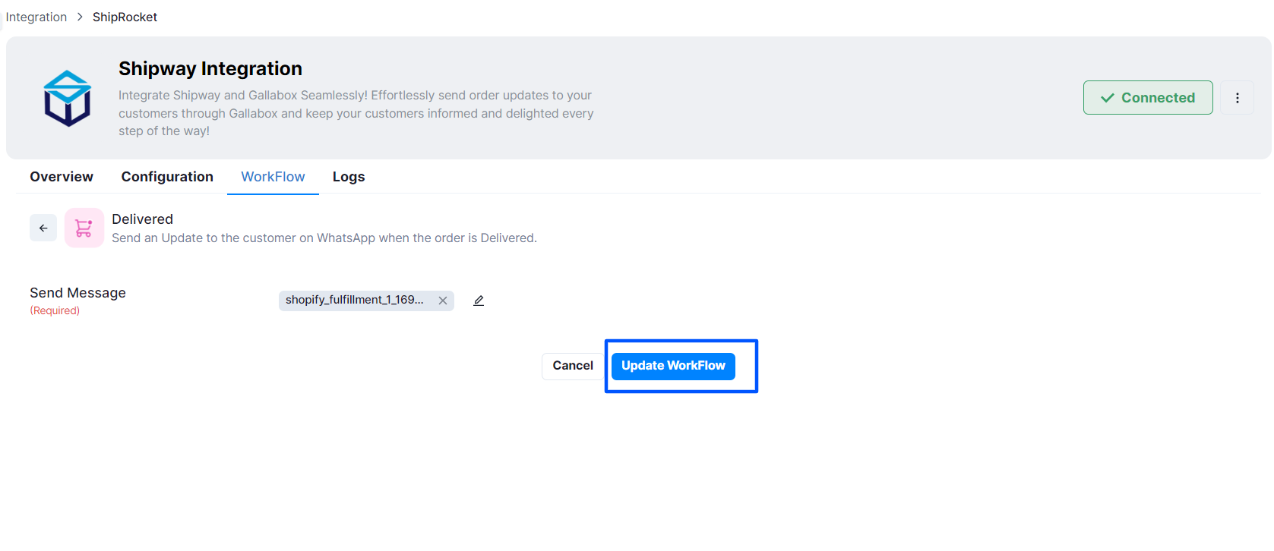1274x551 pixels.
Task: Save changes with Update WorkFlow button
Action: click(673, 366)
